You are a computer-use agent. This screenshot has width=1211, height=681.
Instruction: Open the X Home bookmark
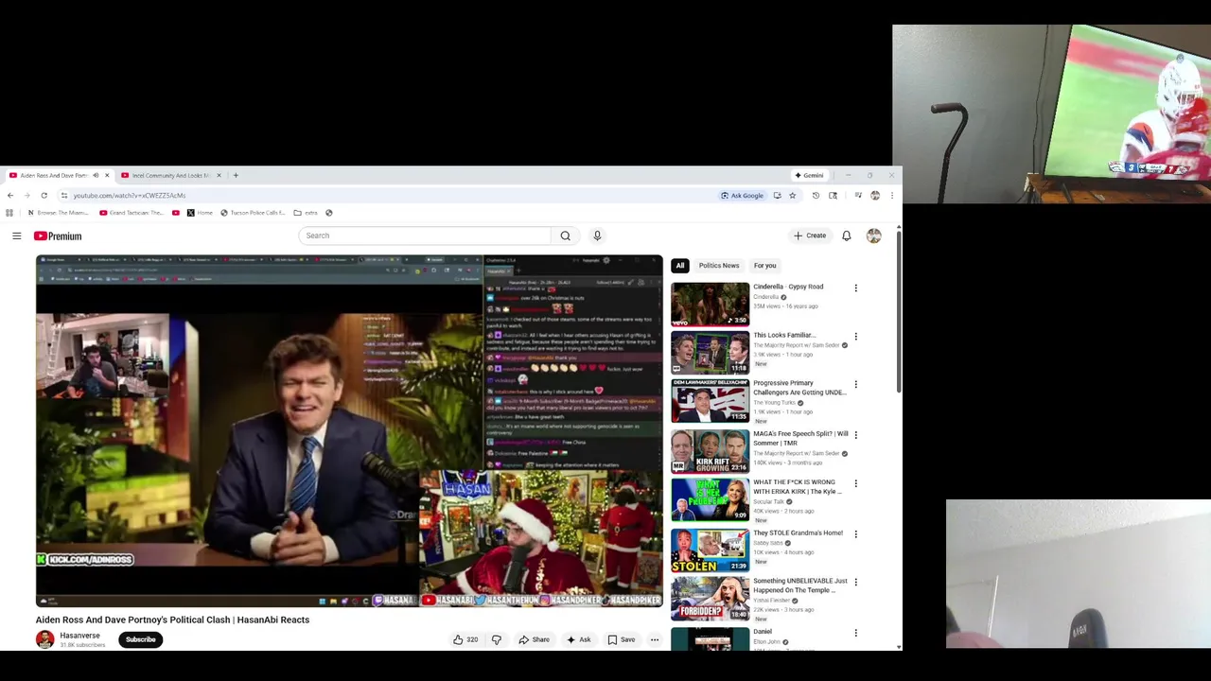point(200,213)
